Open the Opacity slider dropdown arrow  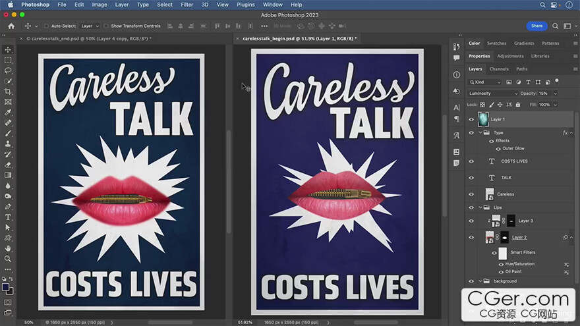coord(555,94)
